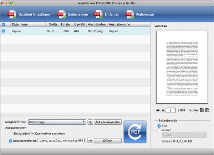The height and width of the screenshot is (155, 214).
Task: Click the wrench output settings icon
Action: point(90,122)
